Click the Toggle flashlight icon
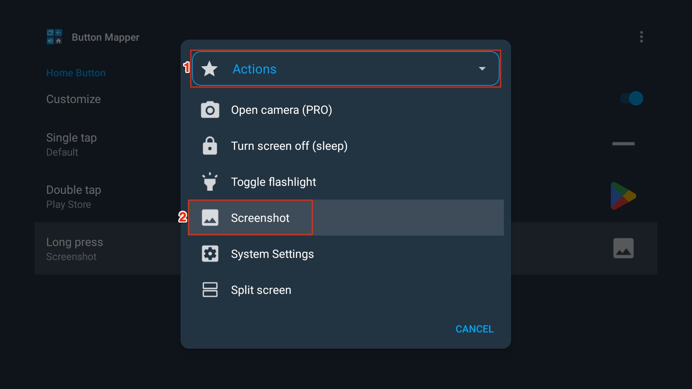 coord(210,182)
